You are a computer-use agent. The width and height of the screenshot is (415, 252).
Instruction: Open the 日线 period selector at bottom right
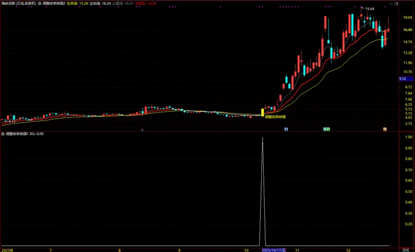[405, 250]
